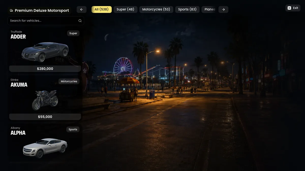Click the Motorcycles tag on Akuma card
Screen dimensions: 305x171
point(69,81)
